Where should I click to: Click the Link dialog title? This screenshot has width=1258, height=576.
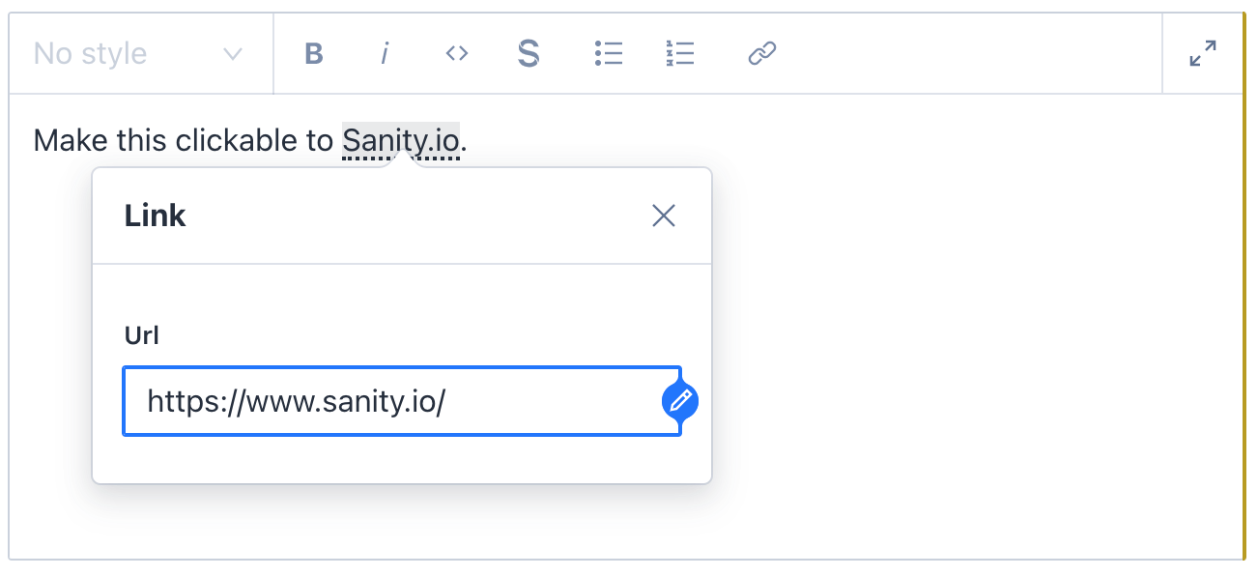click(154, 216)
